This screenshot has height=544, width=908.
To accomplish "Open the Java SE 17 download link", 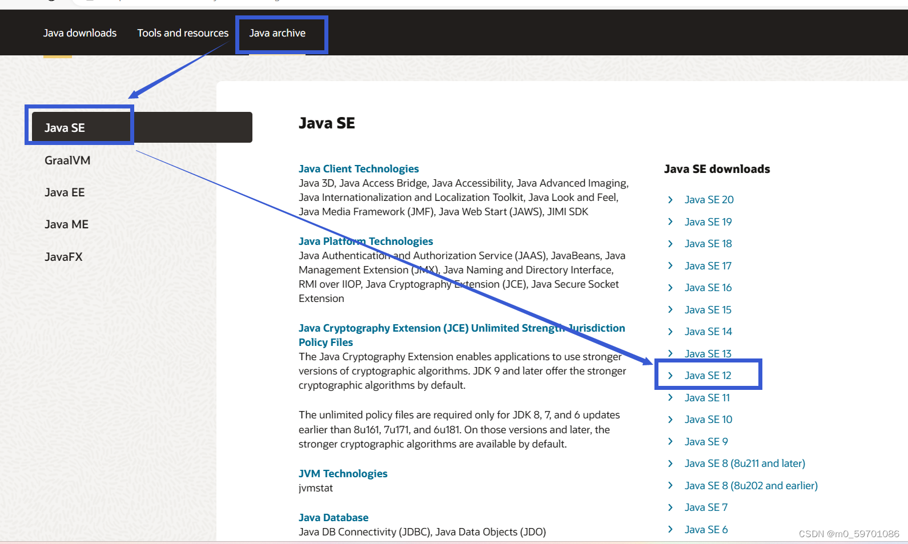I will tap(708, 266).
